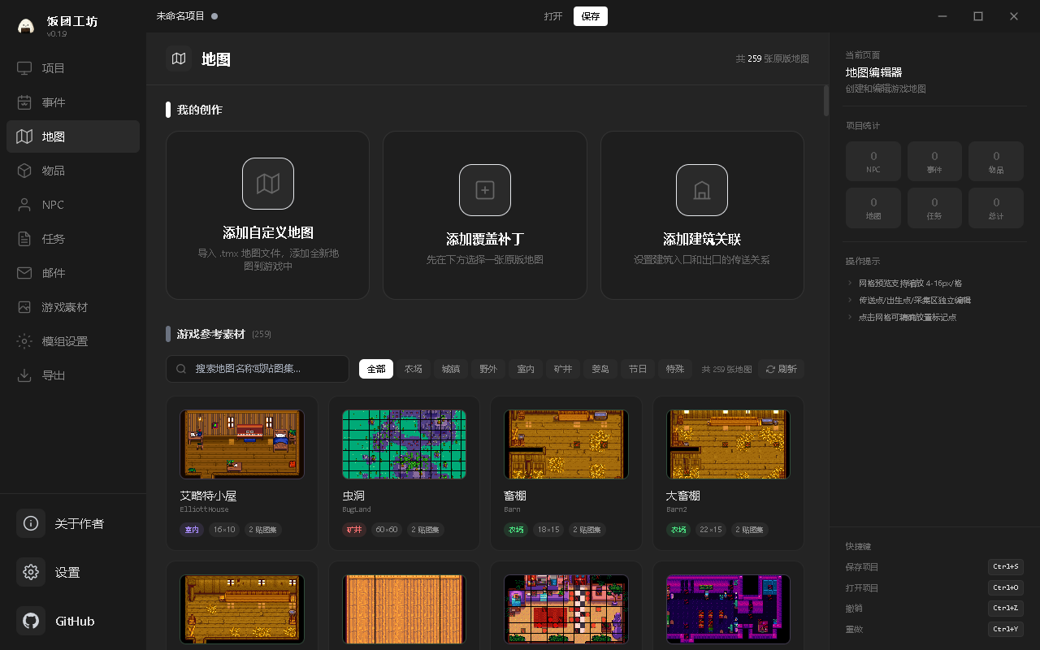Image resolution: width=1040 pixels, height=650 pixels.
Task: Open the 虫洞 BugLand map thumbnail
Action: tap(404, 444)
